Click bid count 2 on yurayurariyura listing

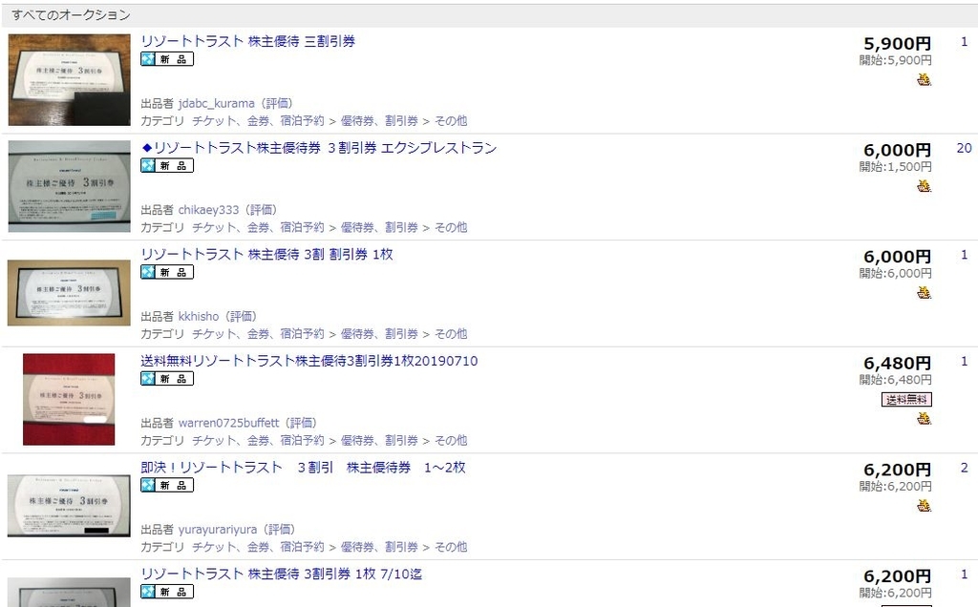[x=965, y=468]
